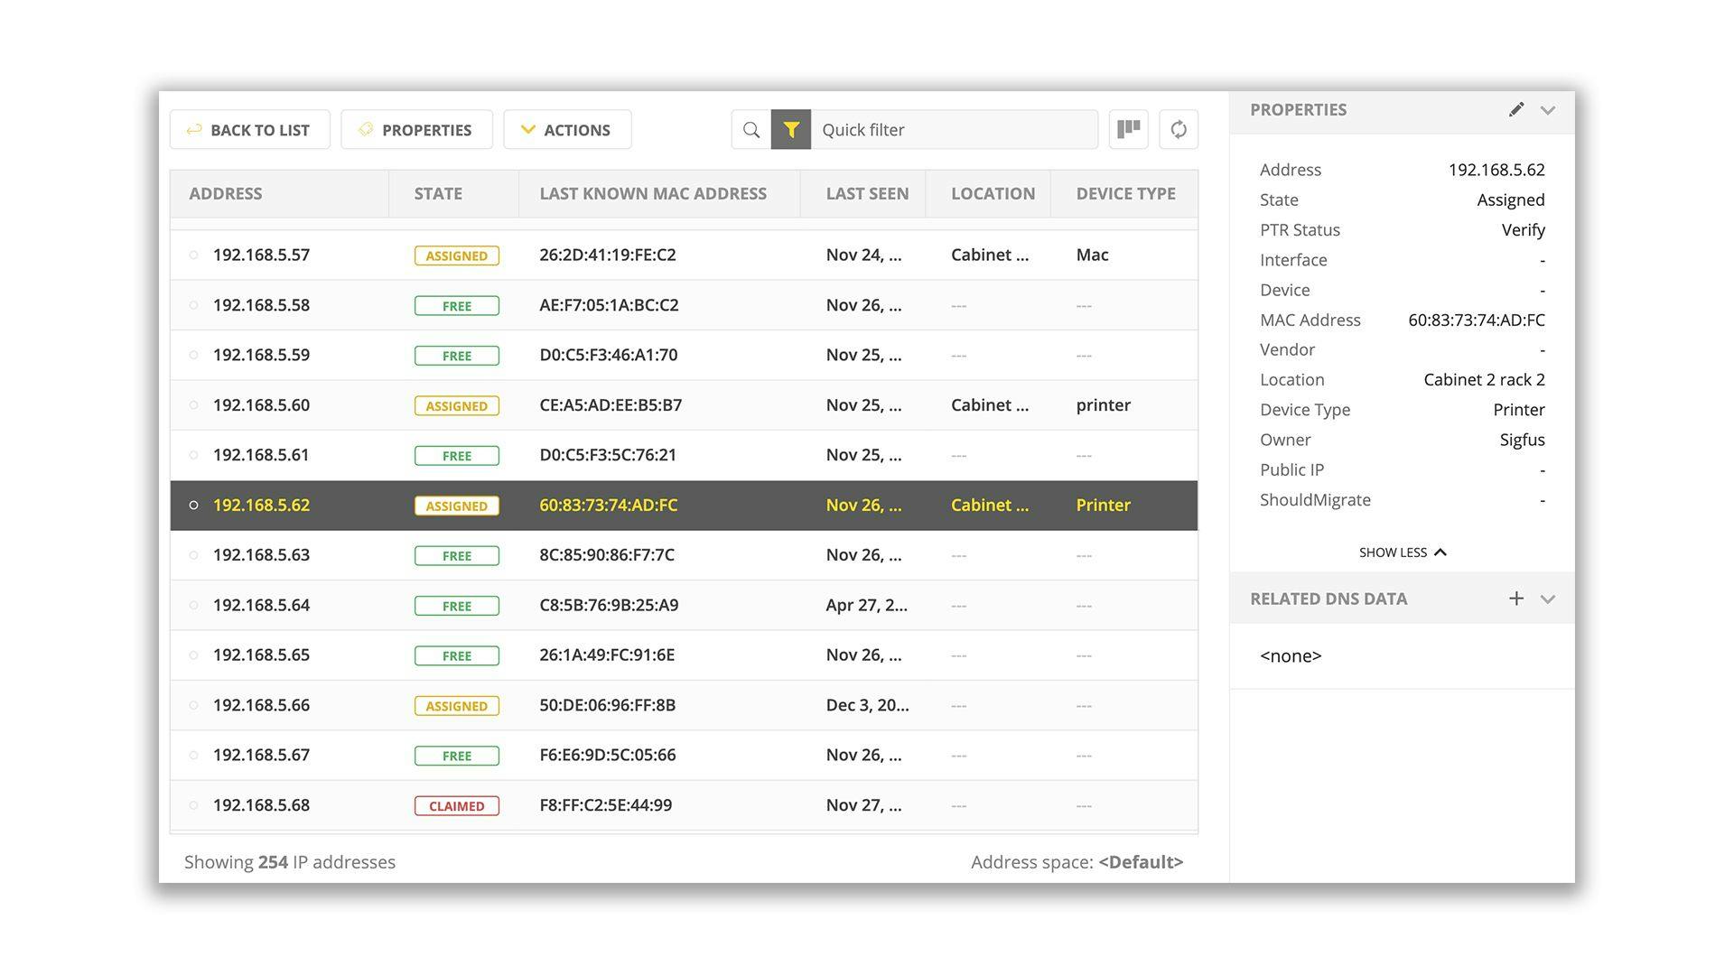The height and width of the screenshot is (975, 1734).
Task: Click the search icon to search addresses
Action: pos(751,128)
